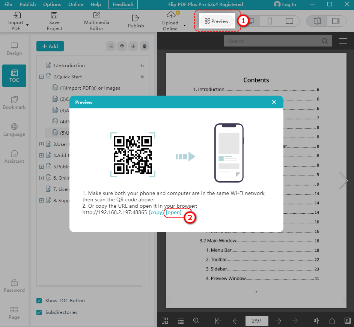Open the Bookmark sidebar tab
Screen dimensions: 354x327
point(14,103)
